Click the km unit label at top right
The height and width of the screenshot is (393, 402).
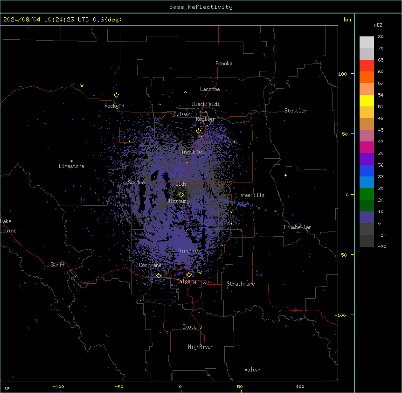(x=347, y=20)
